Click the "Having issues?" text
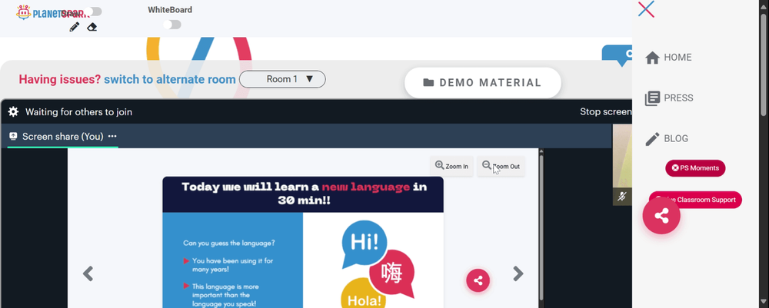 pos(60,79)
